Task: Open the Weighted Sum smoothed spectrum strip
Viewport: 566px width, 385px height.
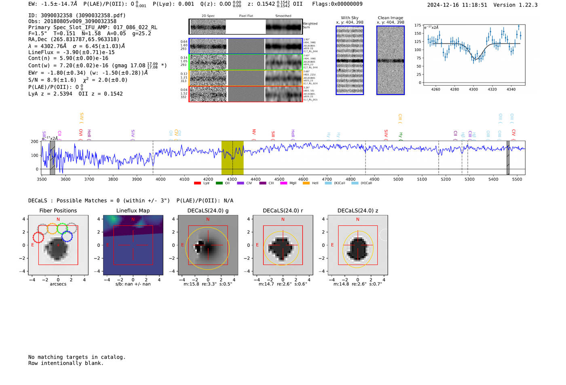Action: pos(284,27)
